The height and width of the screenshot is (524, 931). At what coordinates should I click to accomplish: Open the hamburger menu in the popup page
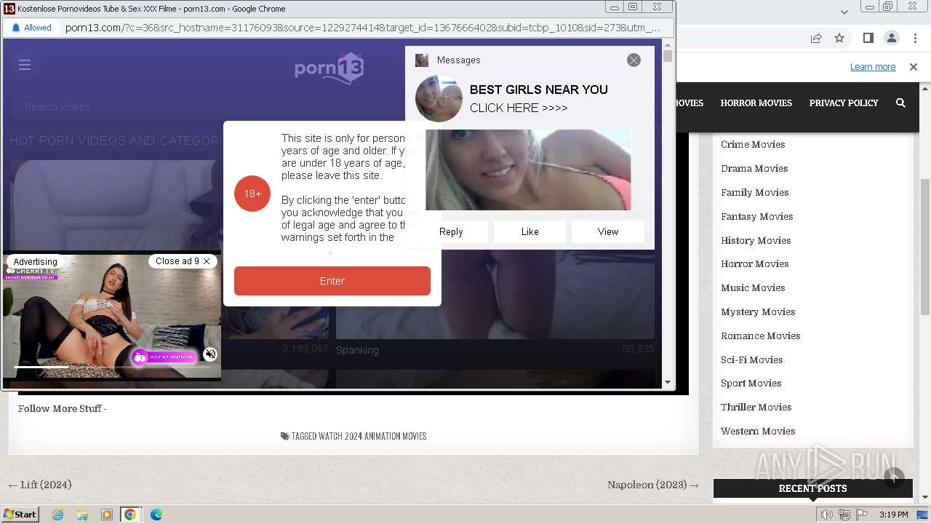(25, 65)
